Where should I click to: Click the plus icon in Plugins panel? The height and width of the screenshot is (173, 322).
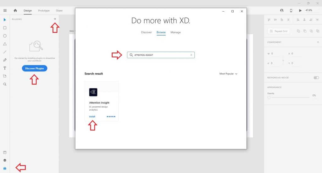coord(55,19)
